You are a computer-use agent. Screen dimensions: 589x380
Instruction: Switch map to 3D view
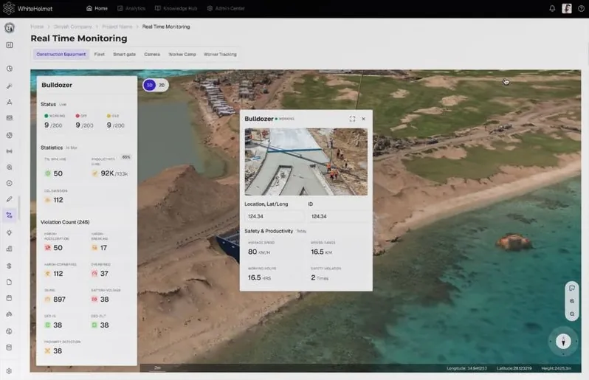(150, 86)
